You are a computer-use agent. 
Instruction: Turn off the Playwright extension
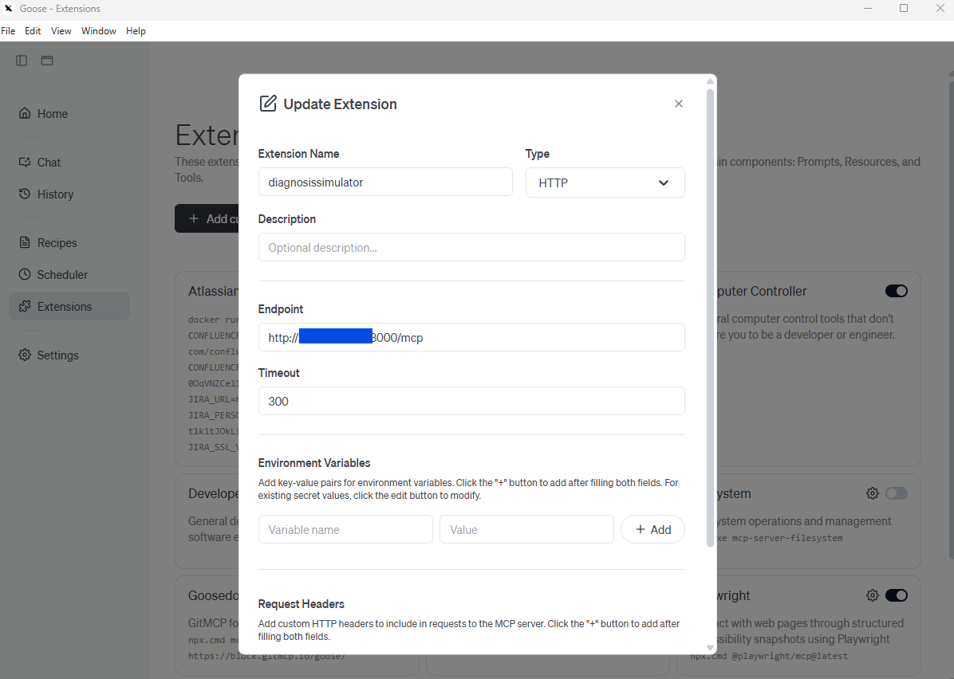(896, 595)
